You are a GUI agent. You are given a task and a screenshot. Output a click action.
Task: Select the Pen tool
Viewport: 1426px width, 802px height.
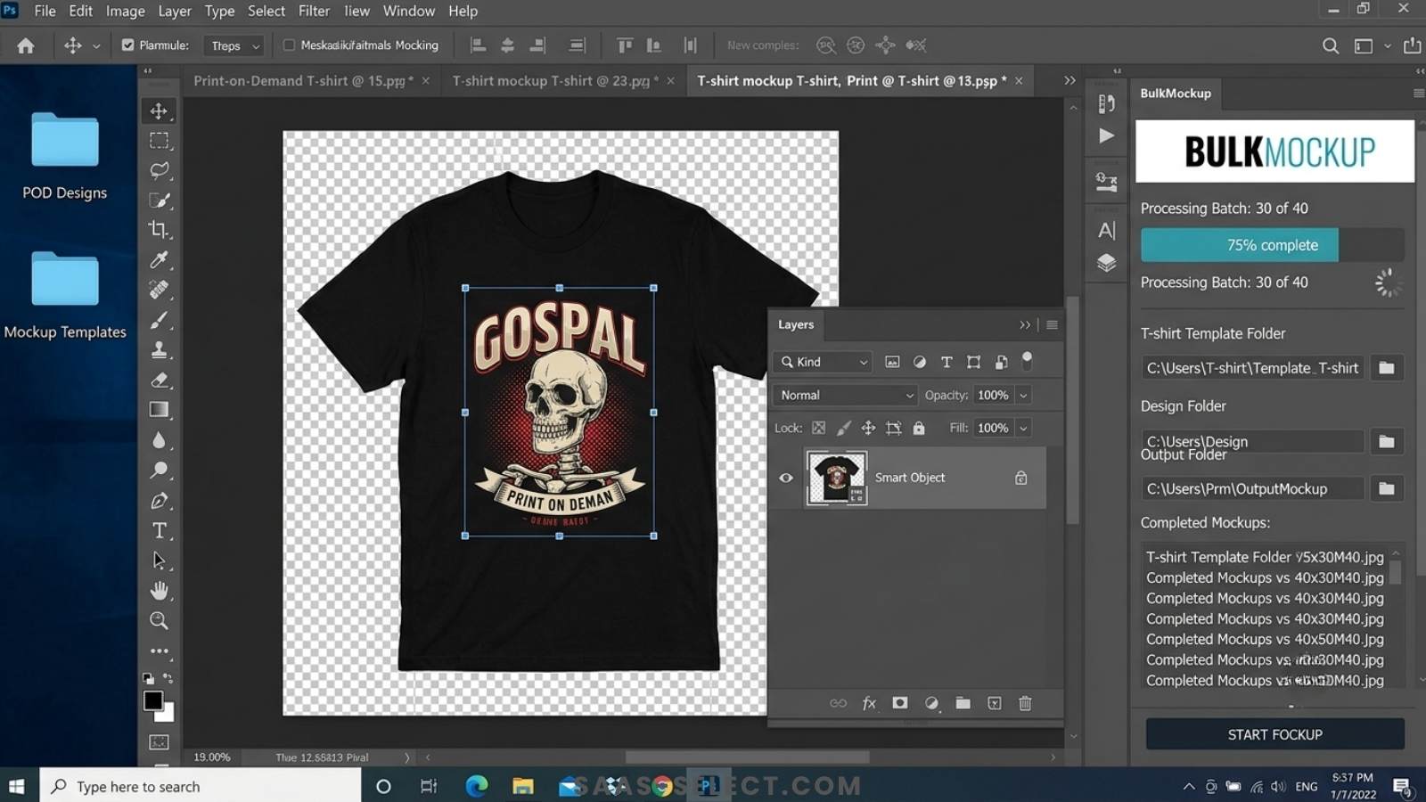[x=159, y=501]
